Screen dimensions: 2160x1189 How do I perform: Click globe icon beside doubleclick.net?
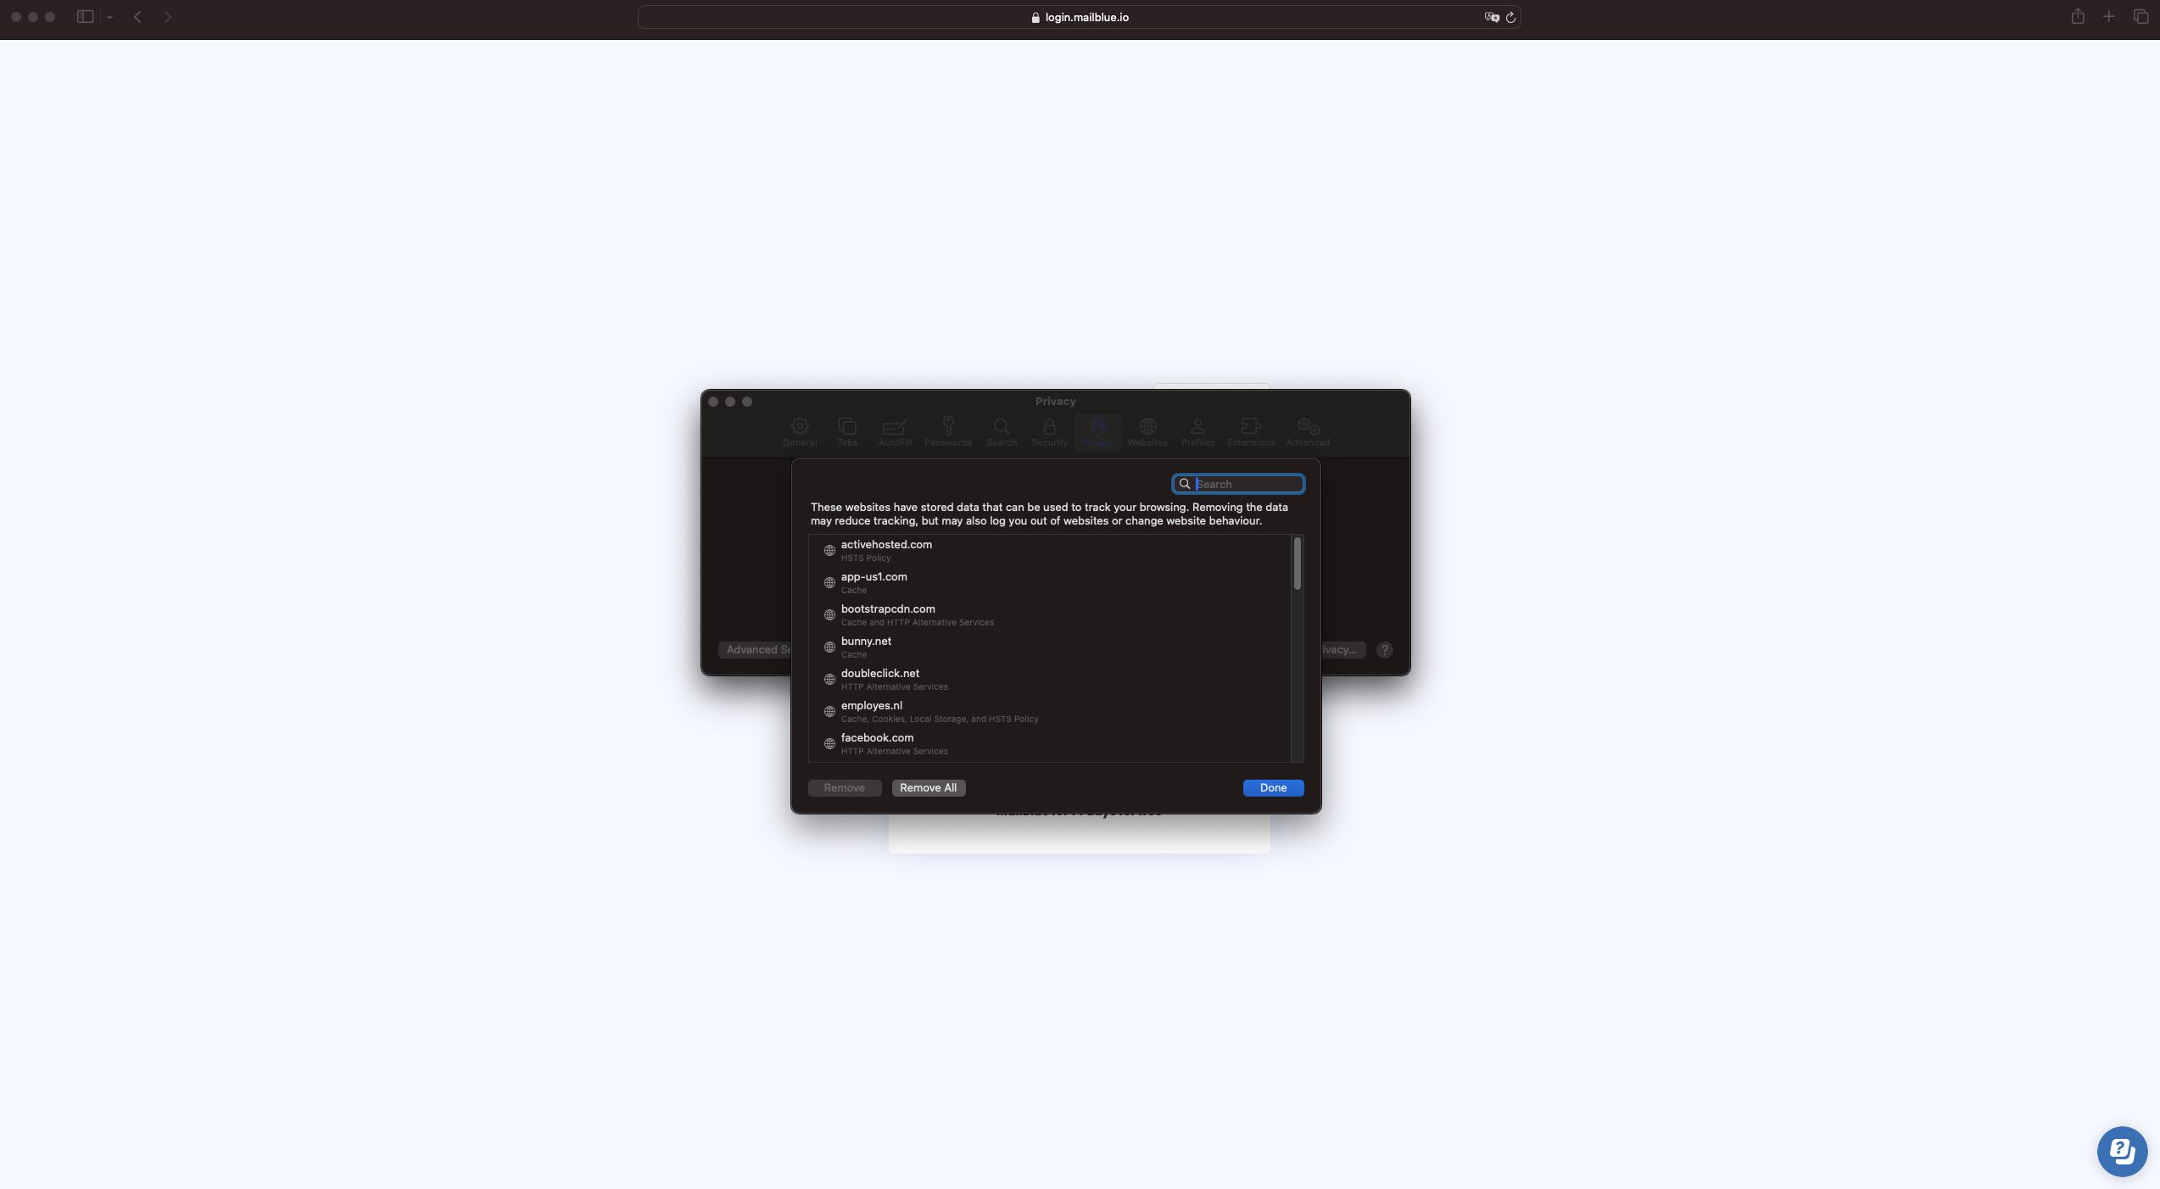coord(829,680)
